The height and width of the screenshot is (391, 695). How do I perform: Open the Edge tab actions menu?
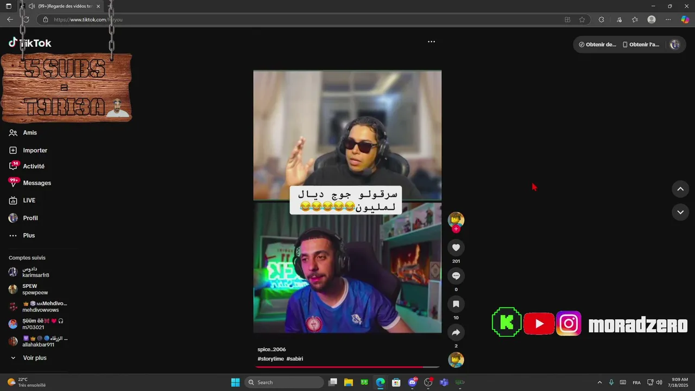click(8, 6)
